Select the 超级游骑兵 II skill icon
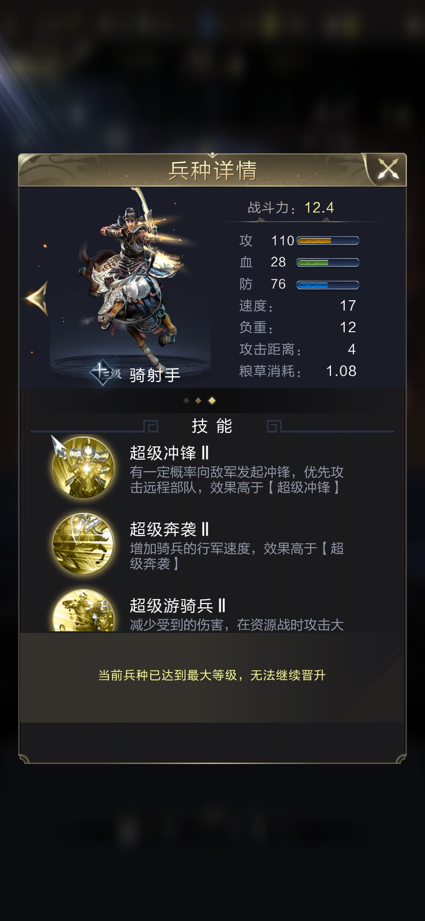425x921 pixels. point(83,610)
